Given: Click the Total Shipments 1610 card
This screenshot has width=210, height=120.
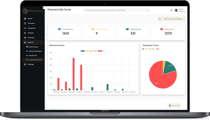Looking at the screenshot, I should [65, 32].
